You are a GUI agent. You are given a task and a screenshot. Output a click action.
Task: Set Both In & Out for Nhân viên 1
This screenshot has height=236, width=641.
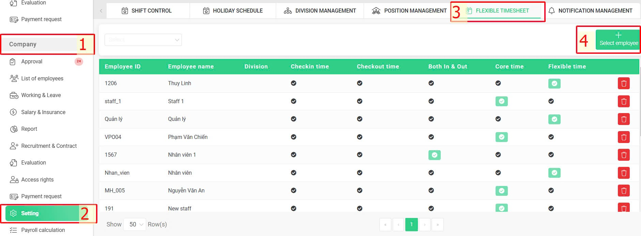click(434, 155)
